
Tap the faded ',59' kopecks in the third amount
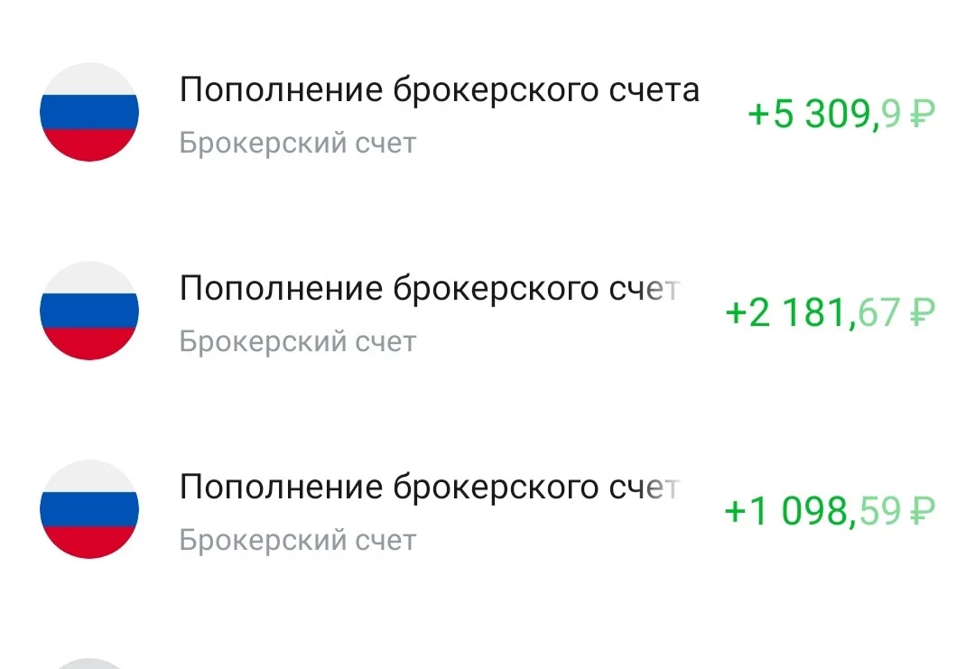point(874,512)
